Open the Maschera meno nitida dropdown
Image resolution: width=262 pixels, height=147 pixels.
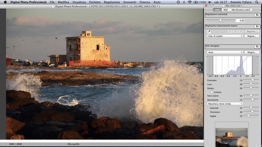click(x=225, y=104)
